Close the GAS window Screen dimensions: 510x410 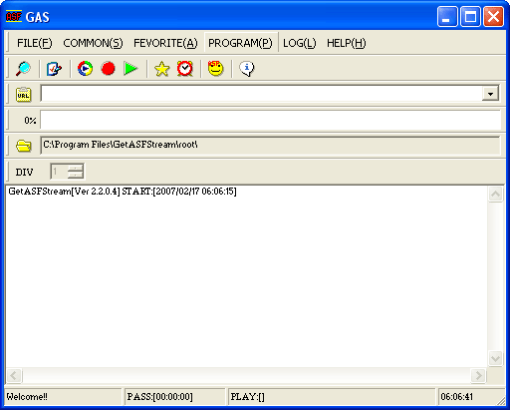pos(493,16)
